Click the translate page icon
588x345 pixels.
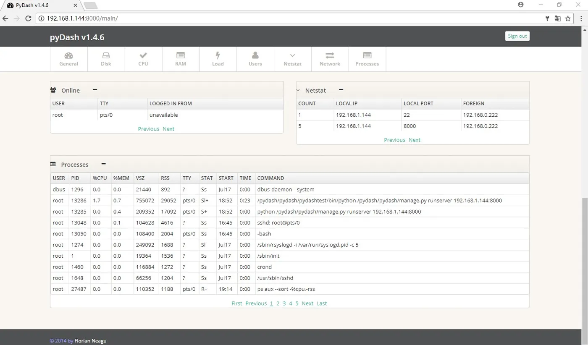pos(558,18)
